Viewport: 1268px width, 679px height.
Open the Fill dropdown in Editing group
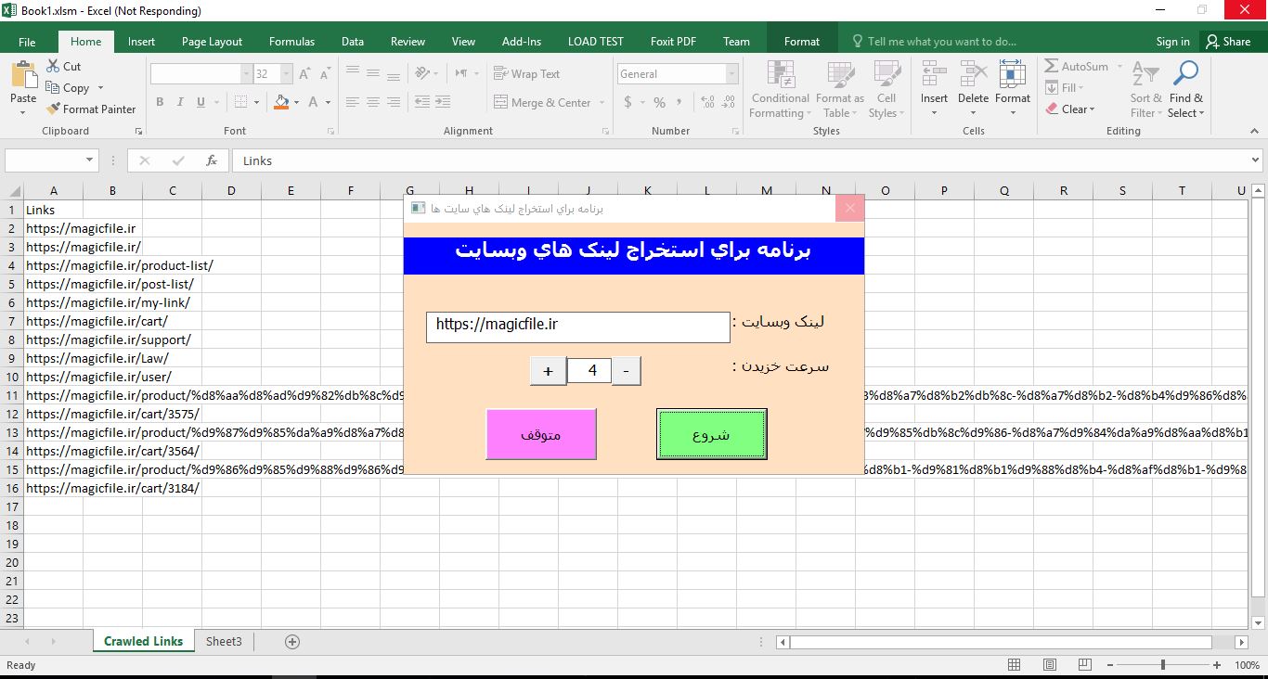[1064, 88]
